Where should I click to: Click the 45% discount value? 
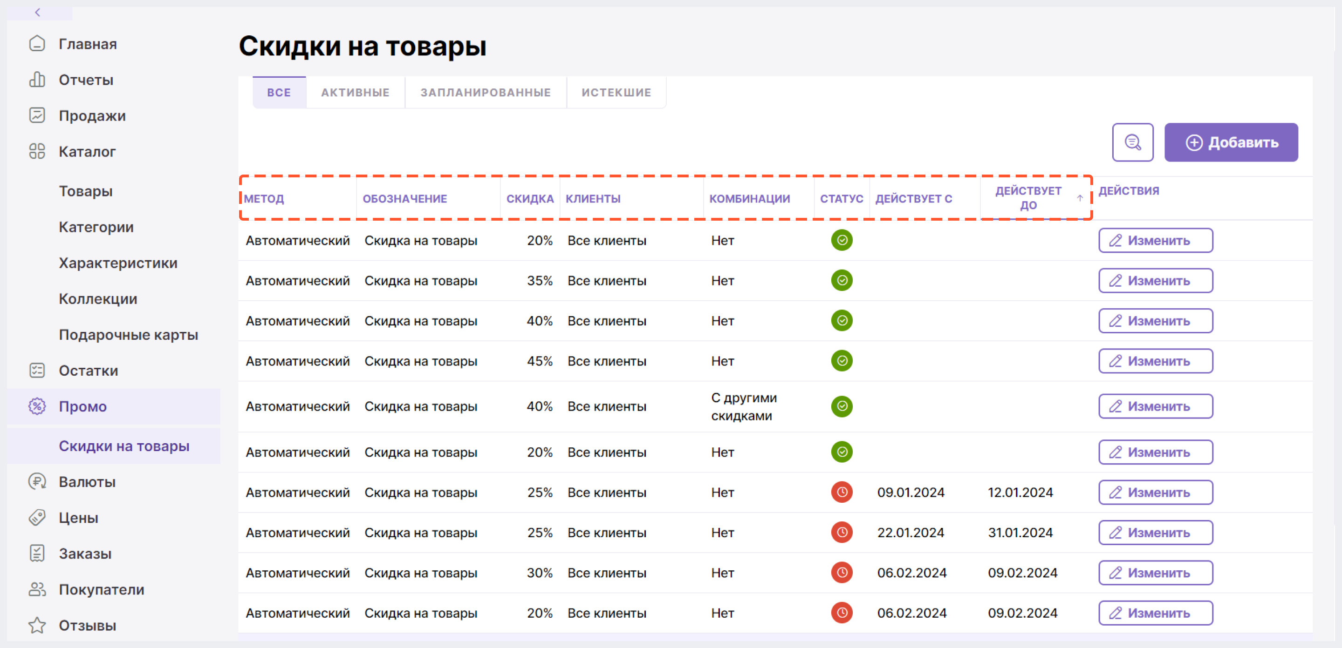click(x=539, y=361)
